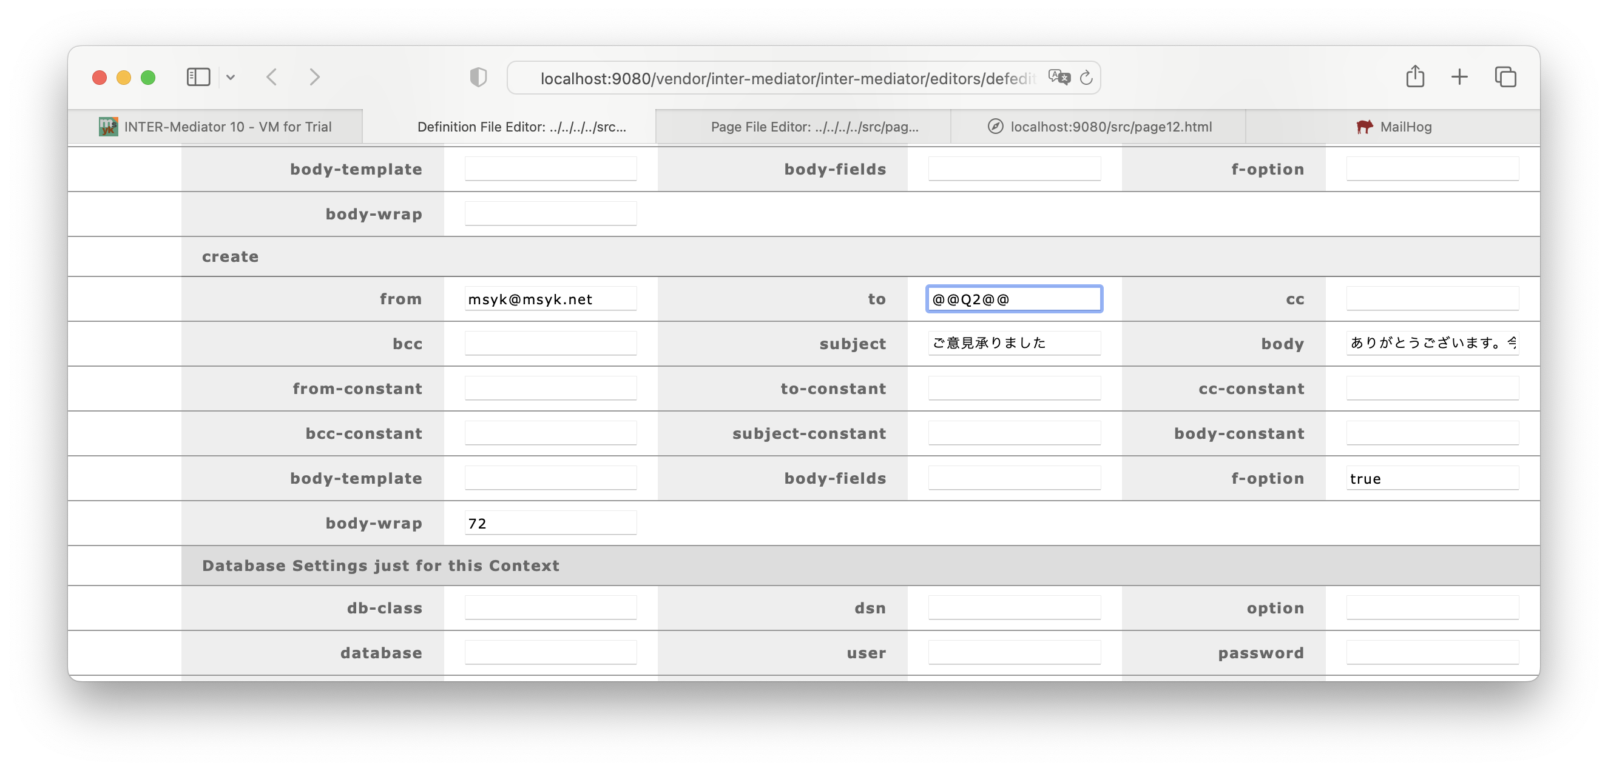Screen dimensions: 1608x771
Task: Reload the page with refresh icon
Action: [1086, 78]
